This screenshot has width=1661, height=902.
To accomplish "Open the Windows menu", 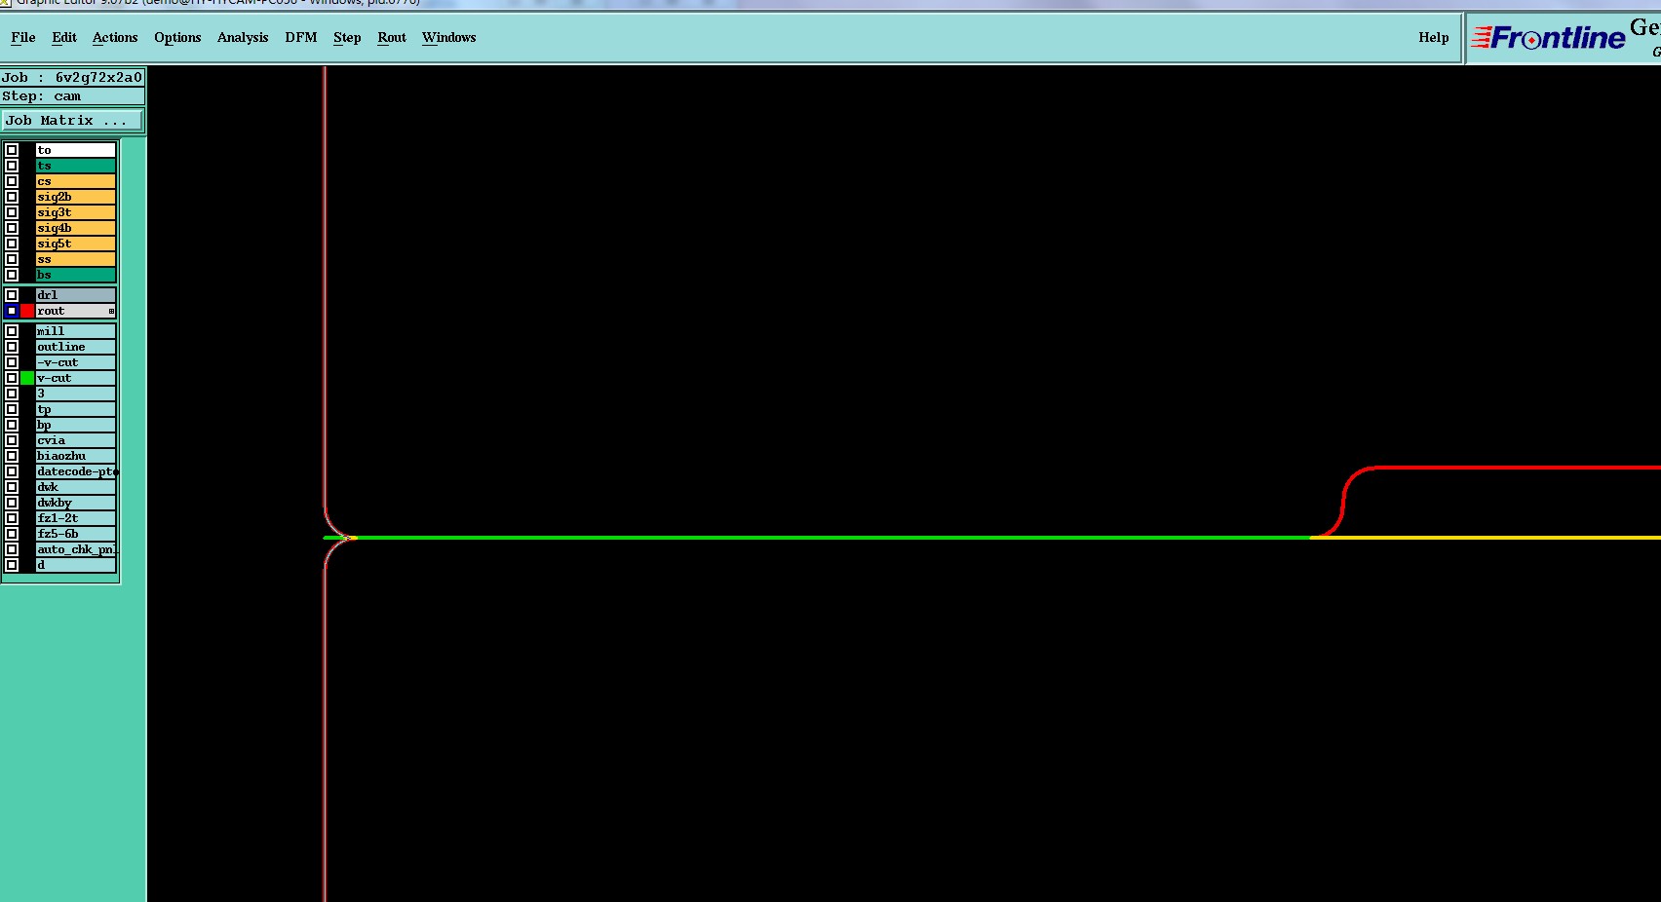I will click(x=449, y=38).
